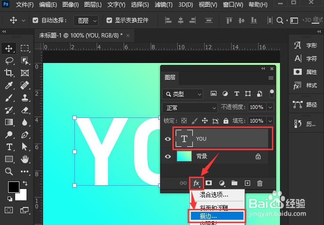Expand the left toolbox double arrows
This screenshot has width=324, height=225.
4,31
